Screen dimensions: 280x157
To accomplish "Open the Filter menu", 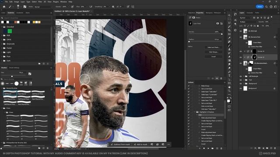I will coord(40,2).
